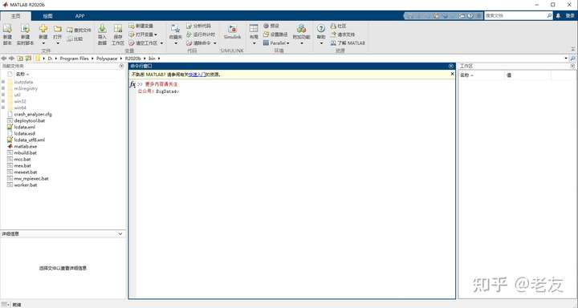Viewport: 578px width, 308px height.
Task: Select worker.bat in the file list
Action: coord(26,185)
